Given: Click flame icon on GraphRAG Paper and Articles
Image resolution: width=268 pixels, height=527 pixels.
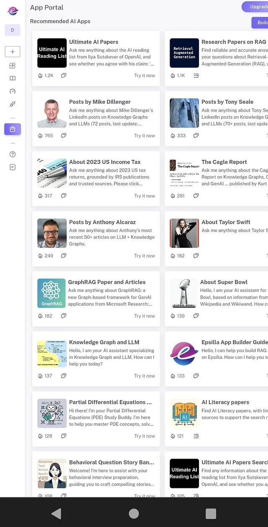Looking at the screenshot, I should pyautogui.click(x=40, y=316).
